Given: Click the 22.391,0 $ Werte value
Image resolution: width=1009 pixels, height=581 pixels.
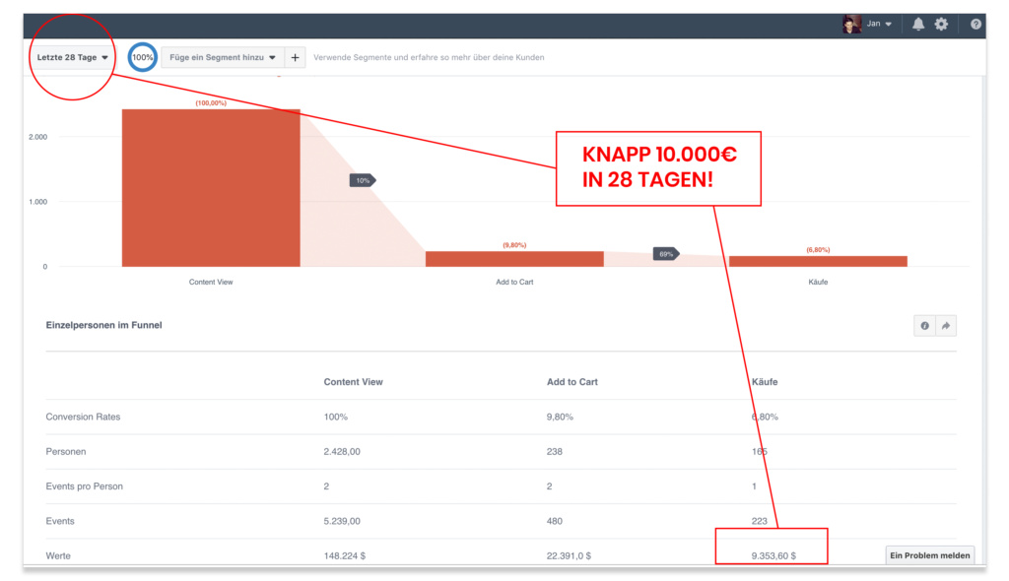Looking at the screenshot, I should click(x=569, y=556).
